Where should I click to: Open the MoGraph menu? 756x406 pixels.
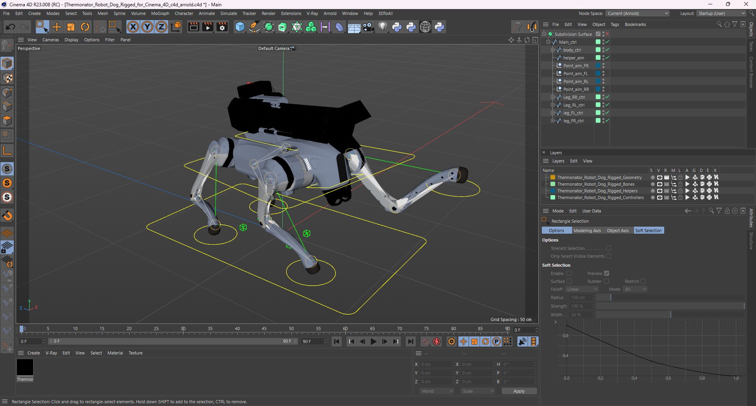pyautogui.click(x=160, y=13)
